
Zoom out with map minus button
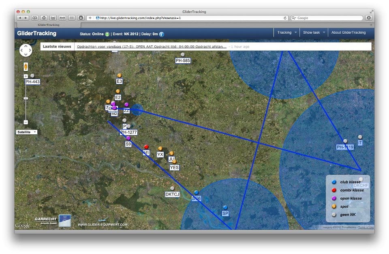pyautogui.click(x=26, y=122)
